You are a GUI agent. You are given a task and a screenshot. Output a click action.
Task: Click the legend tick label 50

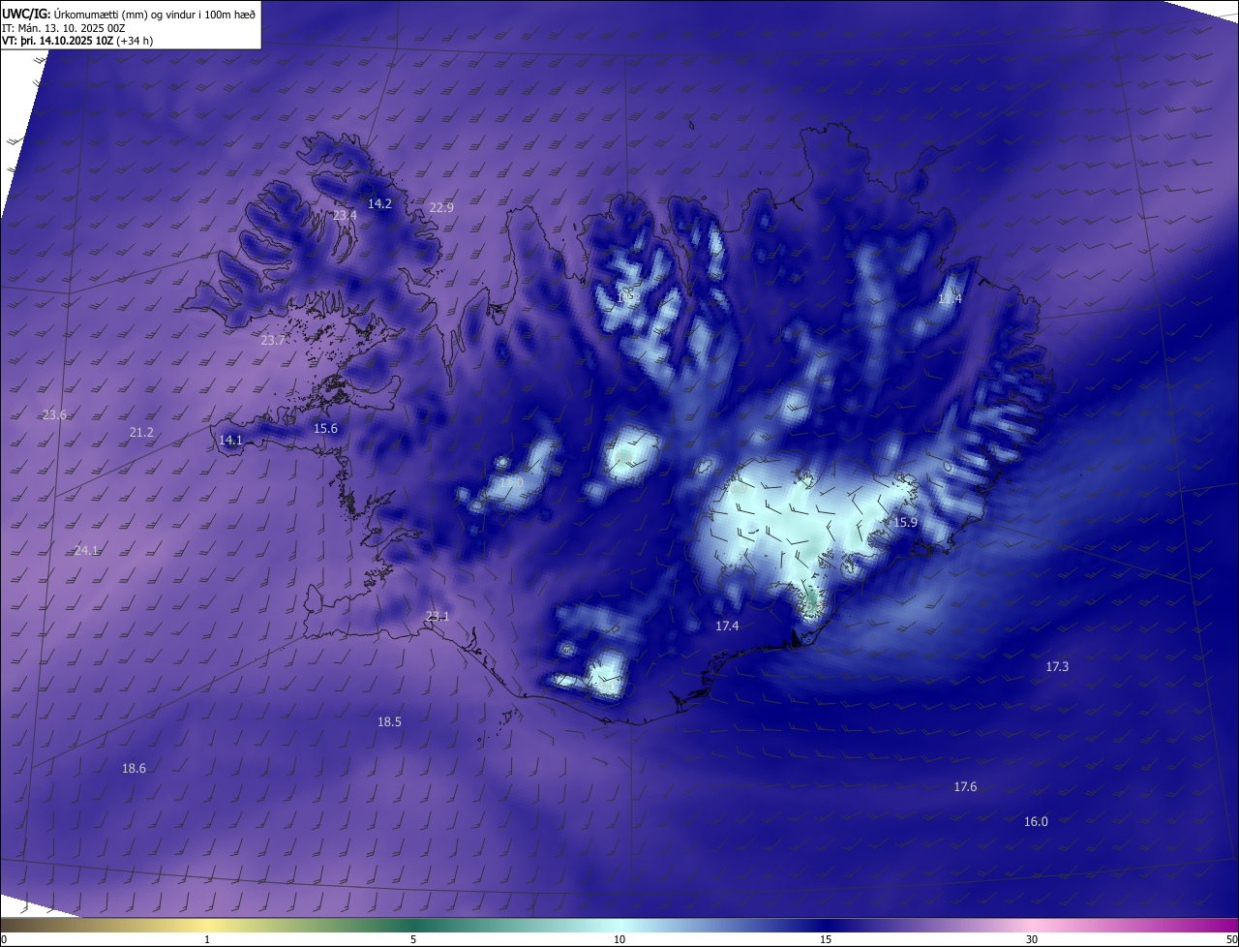click(1231, 939)
